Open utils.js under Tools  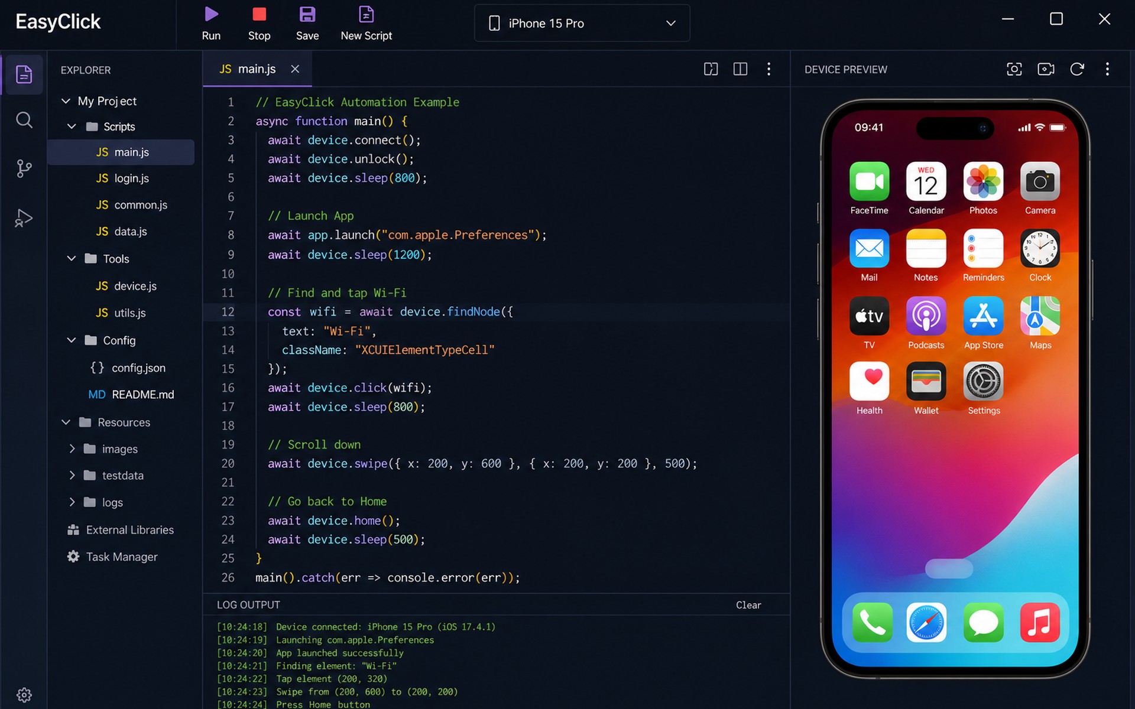(121, 313)
